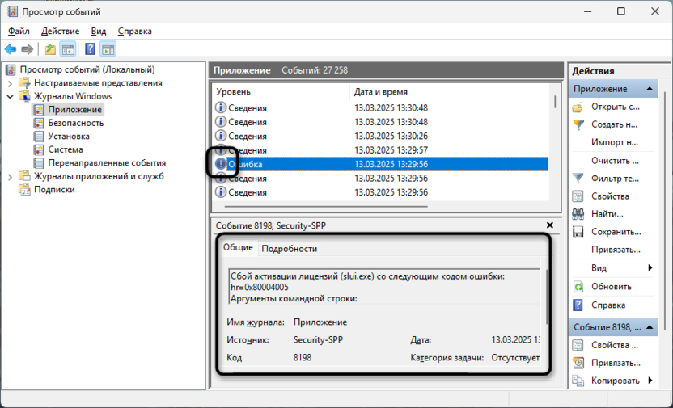The image size is (673, 408).
Task: Click the Перенаправленные события log icon
Action: pyautogui.click(x=39, y=163)
